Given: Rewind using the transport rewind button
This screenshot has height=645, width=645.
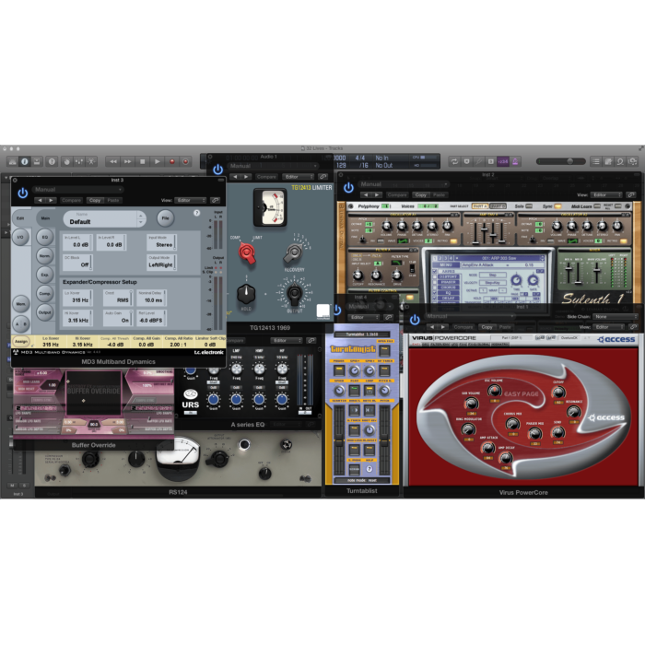Looking at the screenshot, I should [x=112, y=161].
